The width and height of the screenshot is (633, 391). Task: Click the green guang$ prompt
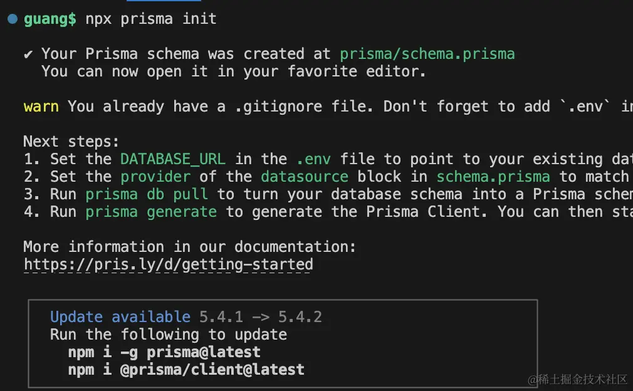[50, 19]
